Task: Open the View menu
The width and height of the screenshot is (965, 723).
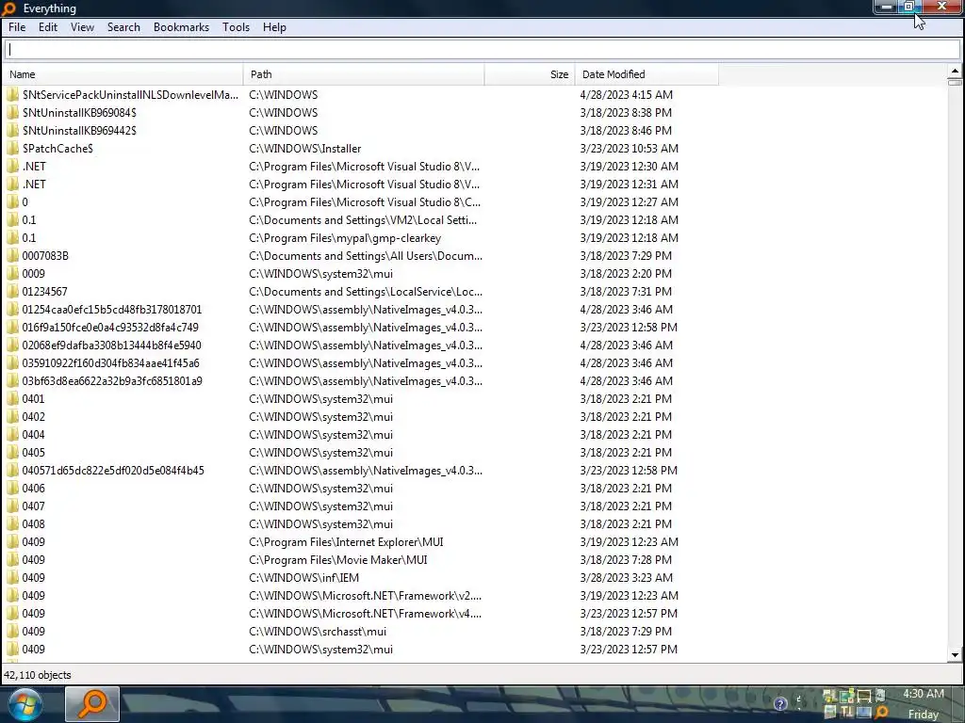Action: (82, 27)
